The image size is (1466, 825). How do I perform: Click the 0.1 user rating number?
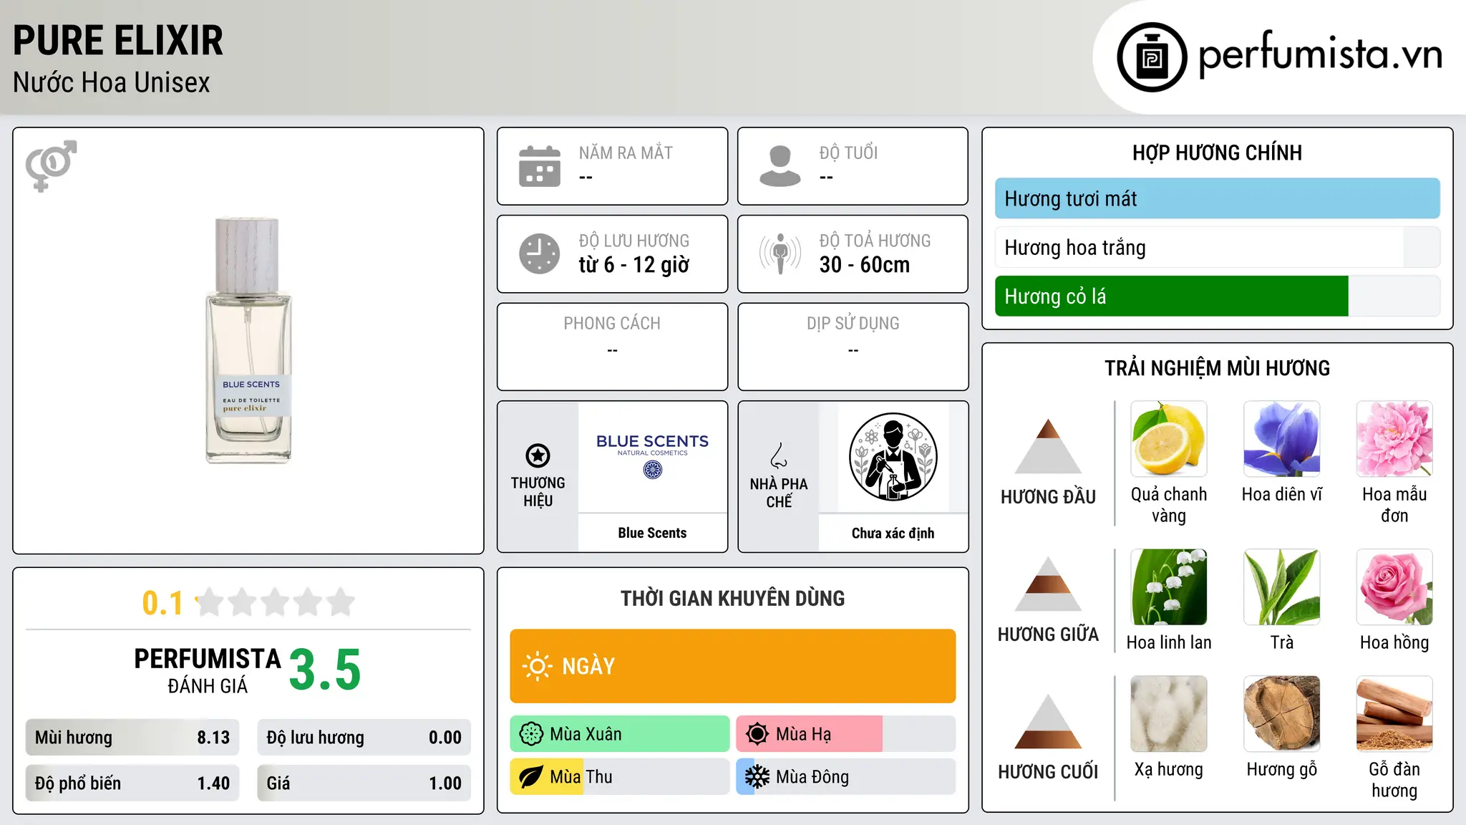pyautogui.click(x=162, y=603)
